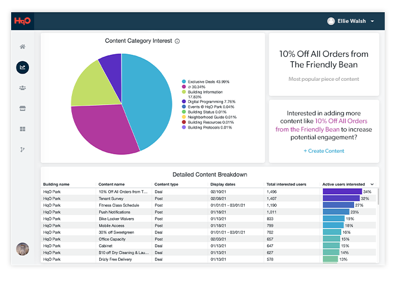Viewport: 397px width, 287px height.
Task: Click Ellie Walsh profile avatar icon
Action: [331, 21]
